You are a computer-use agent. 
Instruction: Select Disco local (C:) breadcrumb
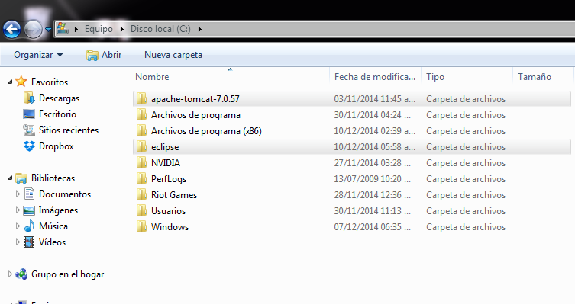tap(160, 29)
